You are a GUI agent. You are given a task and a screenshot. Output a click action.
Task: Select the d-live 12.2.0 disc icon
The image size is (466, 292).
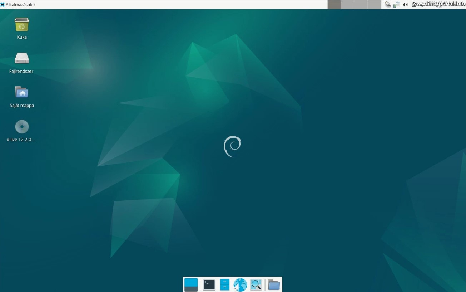point(22,127)
